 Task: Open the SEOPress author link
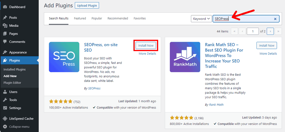click(x=94, y=88)
